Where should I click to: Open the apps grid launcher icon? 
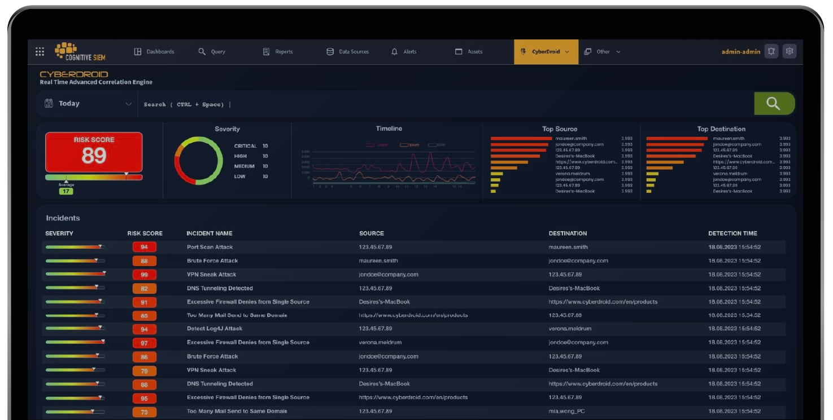(40, 51)
